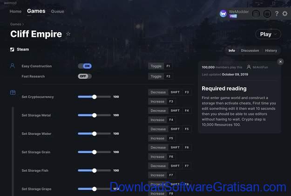Screen dimensions: 291x196
Task: Click Decrease hotkey for Set Cryptocurrency
Action: [170, 92]
